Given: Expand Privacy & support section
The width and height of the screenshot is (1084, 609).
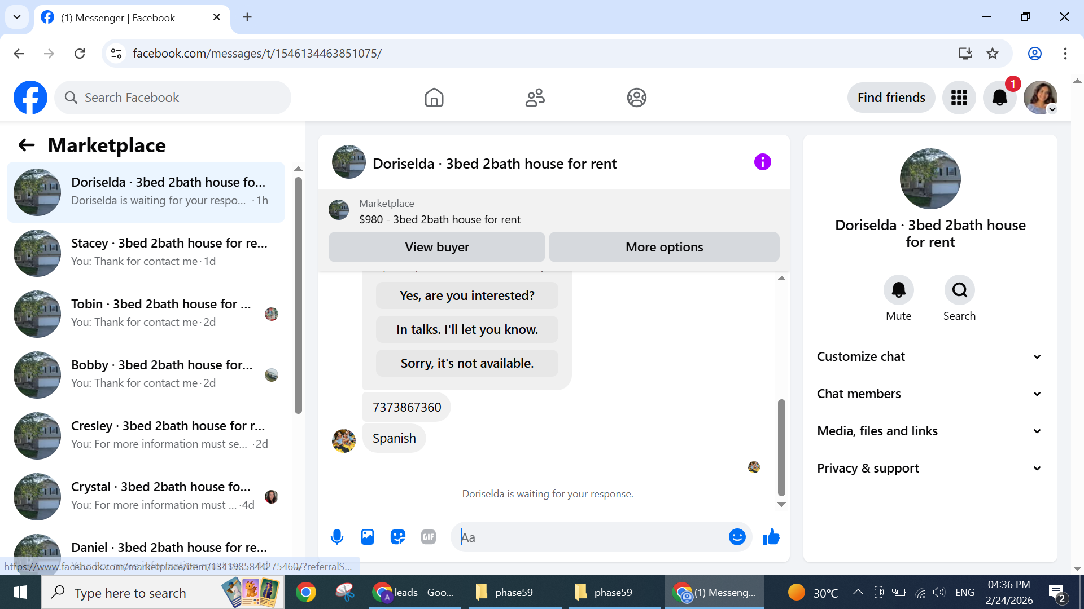Looking at the screenshot, I should point(930,468).
